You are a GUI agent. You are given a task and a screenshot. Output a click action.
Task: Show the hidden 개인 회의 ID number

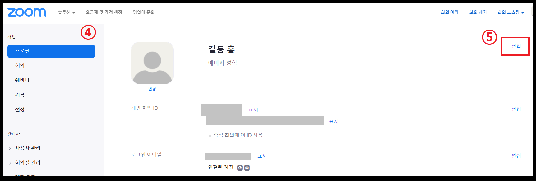(x=253, y=110)
